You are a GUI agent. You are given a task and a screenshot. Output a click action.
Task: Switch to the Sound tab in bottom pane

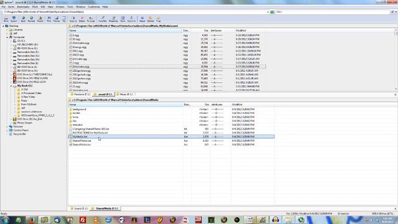tap(79, 208)
